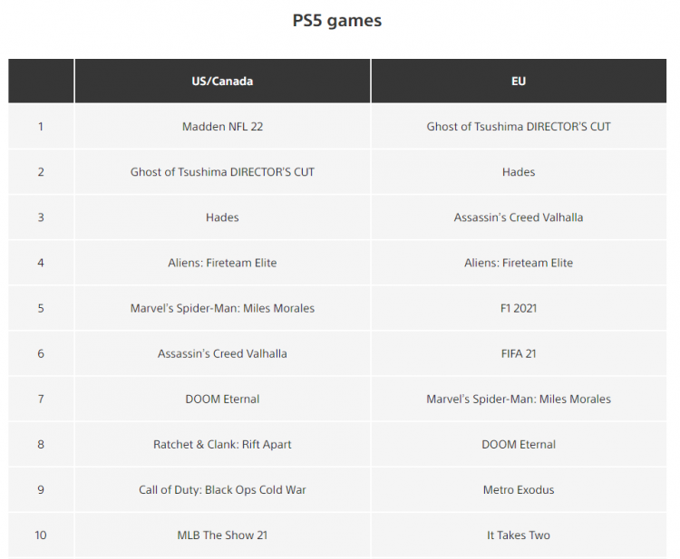Click MLB The Show 21
The height and width of the screenshot is (559, 680).
point(222,535)
